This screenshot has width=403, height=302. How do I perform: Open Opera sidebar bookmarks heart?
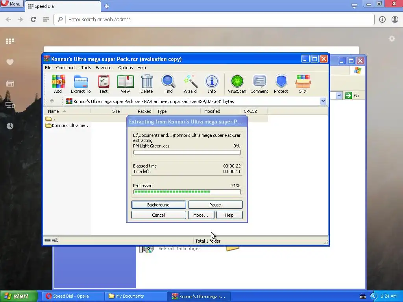[10, 62]
